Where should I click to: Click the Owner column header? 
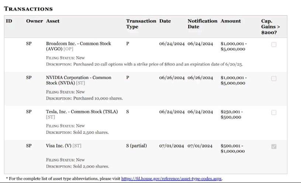point(34,21)
